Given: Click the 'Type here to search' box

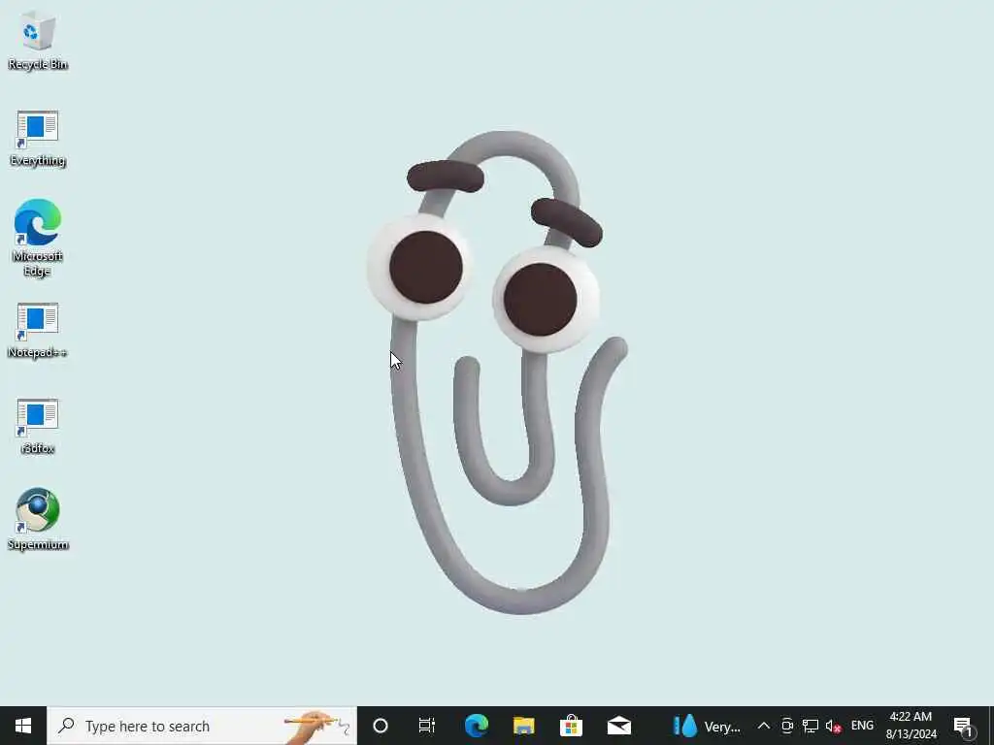Looking at the screenshot, I should (202, 726).
